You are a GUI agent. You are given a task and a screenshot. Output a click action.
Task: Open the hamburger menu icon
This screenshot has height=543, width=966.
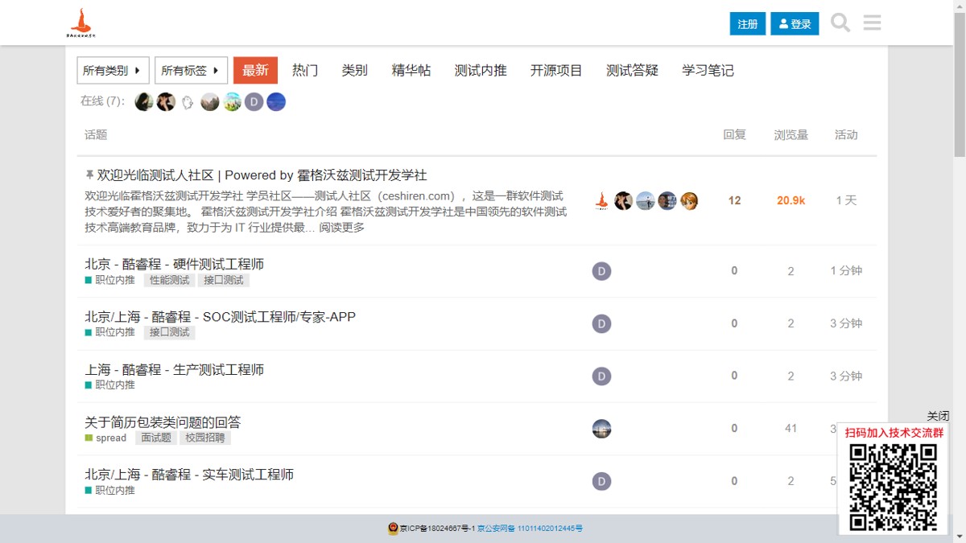click(872, 23)
